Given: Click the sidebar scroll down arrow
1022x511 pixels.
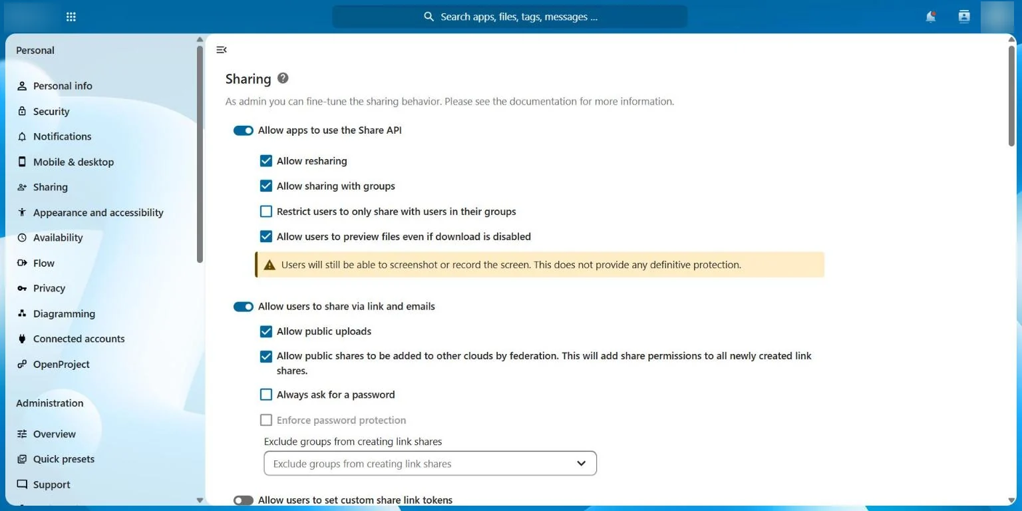Looking at the screenshot, I should coord(200,500).
